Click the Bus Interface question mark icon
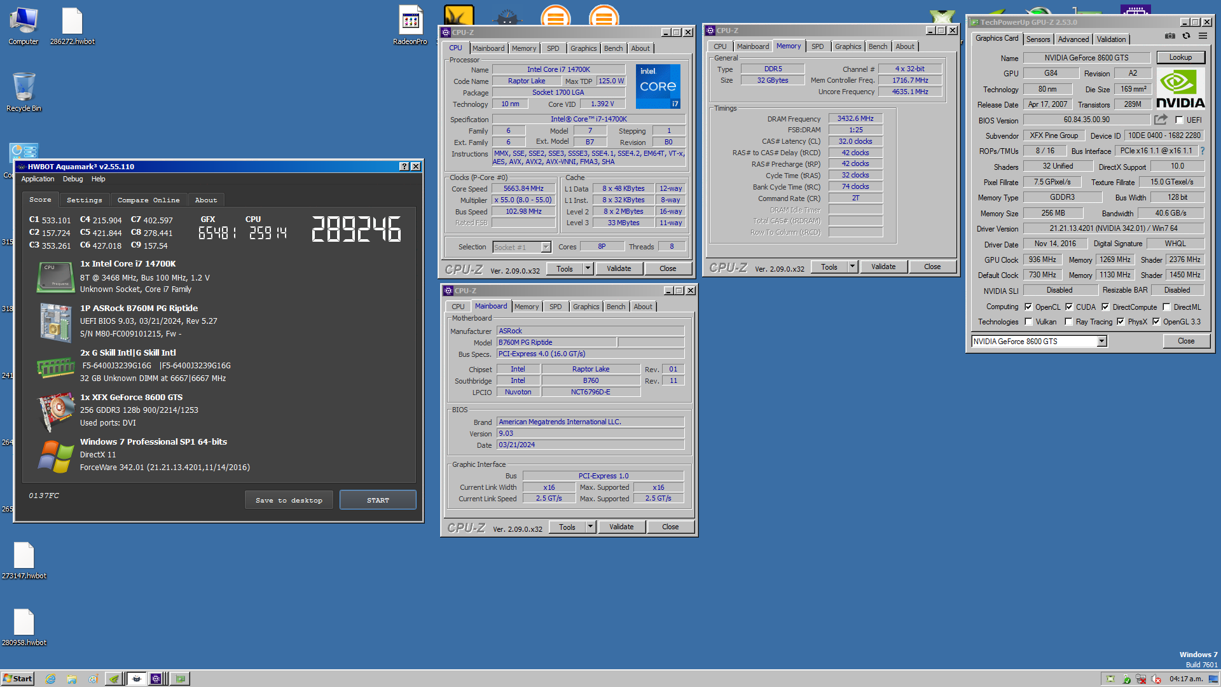 [1203, 151]
